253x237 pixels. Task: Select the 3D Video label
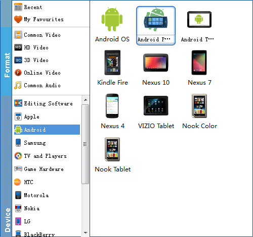tap(36, 60)
